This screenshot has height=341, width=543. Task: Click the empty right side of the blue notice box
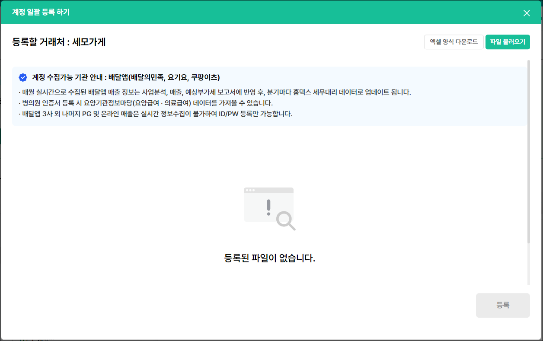[454, 108]
